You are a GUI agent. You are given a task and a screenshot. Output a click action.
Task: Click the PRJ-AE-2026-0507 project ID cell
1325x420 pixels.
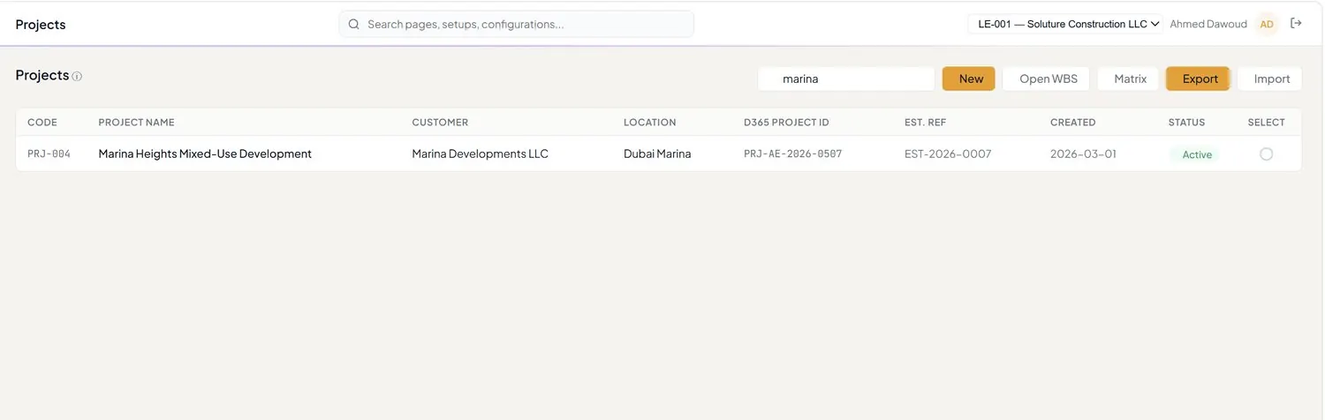tap(792, 154)
